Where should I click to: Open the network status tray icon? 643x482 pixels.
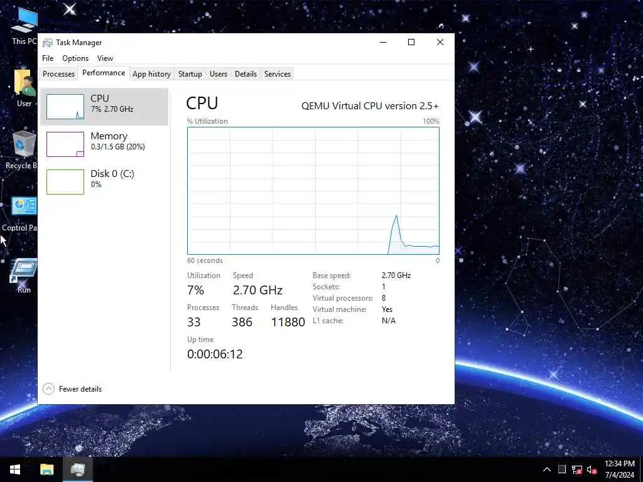(577, 469)
